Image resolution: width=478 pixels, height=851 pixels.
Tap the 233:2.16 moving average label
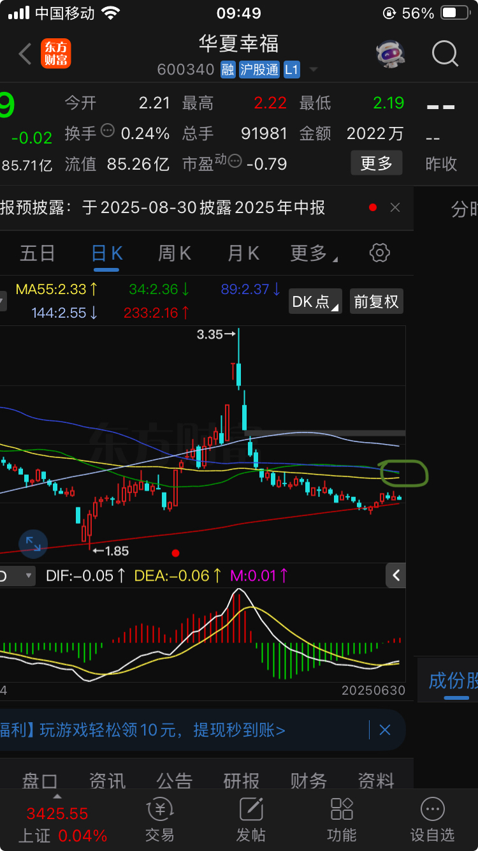[157, 313]
